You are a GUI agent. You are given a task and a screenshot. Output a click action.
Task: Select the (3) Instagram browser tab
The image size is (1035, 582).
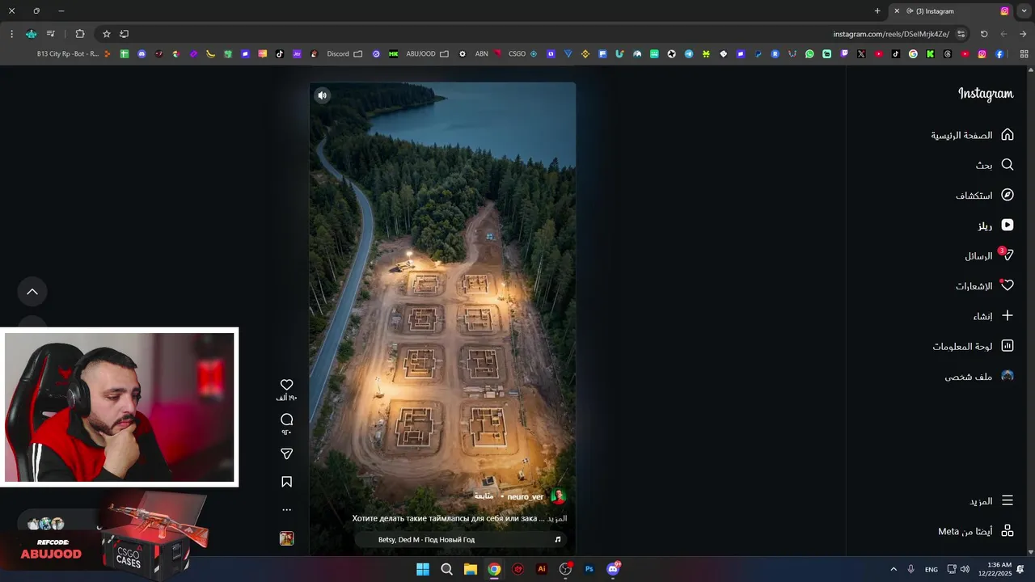coord(951,11)
